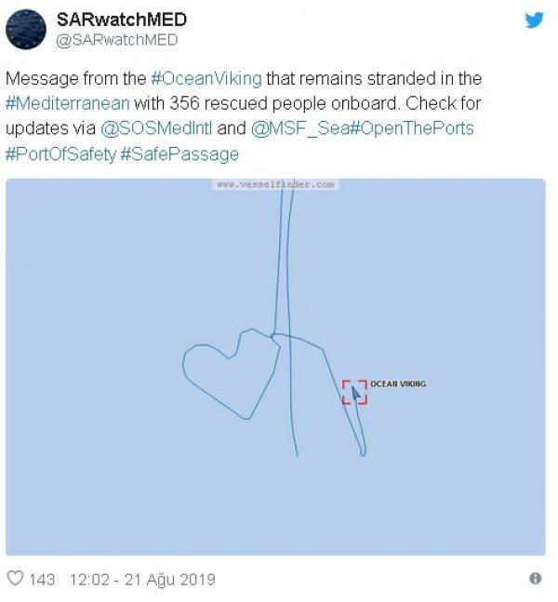Open the #SafePassage hashtag
558x602 pixels.
[x=179, y=154]
